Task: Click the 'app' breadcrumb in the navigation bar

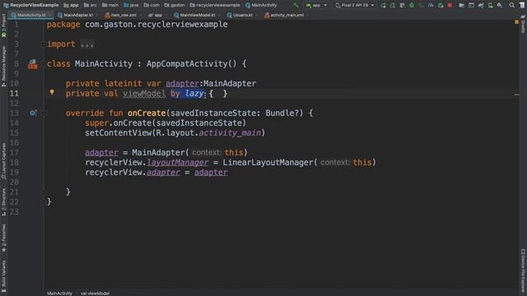Action: pyautogui.click(x=72, y=5)
